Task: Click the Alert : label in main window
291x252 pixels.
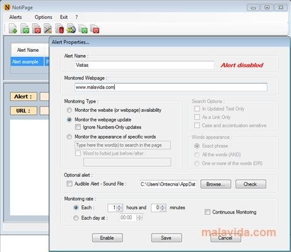Action: click(23, 97)
